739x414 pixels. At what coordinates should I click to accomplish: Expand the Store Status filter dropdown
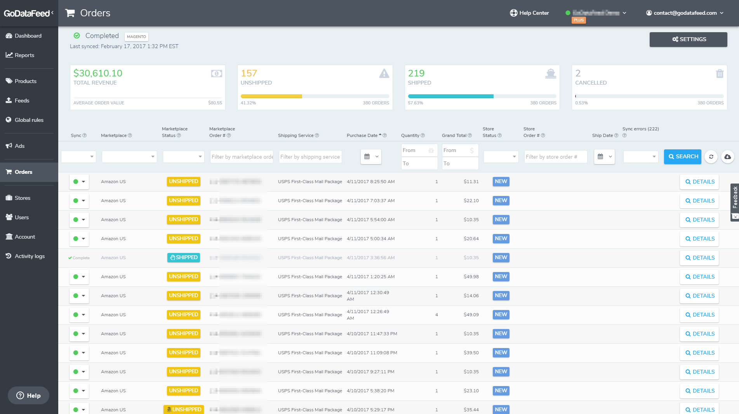(x=501, y=157)
